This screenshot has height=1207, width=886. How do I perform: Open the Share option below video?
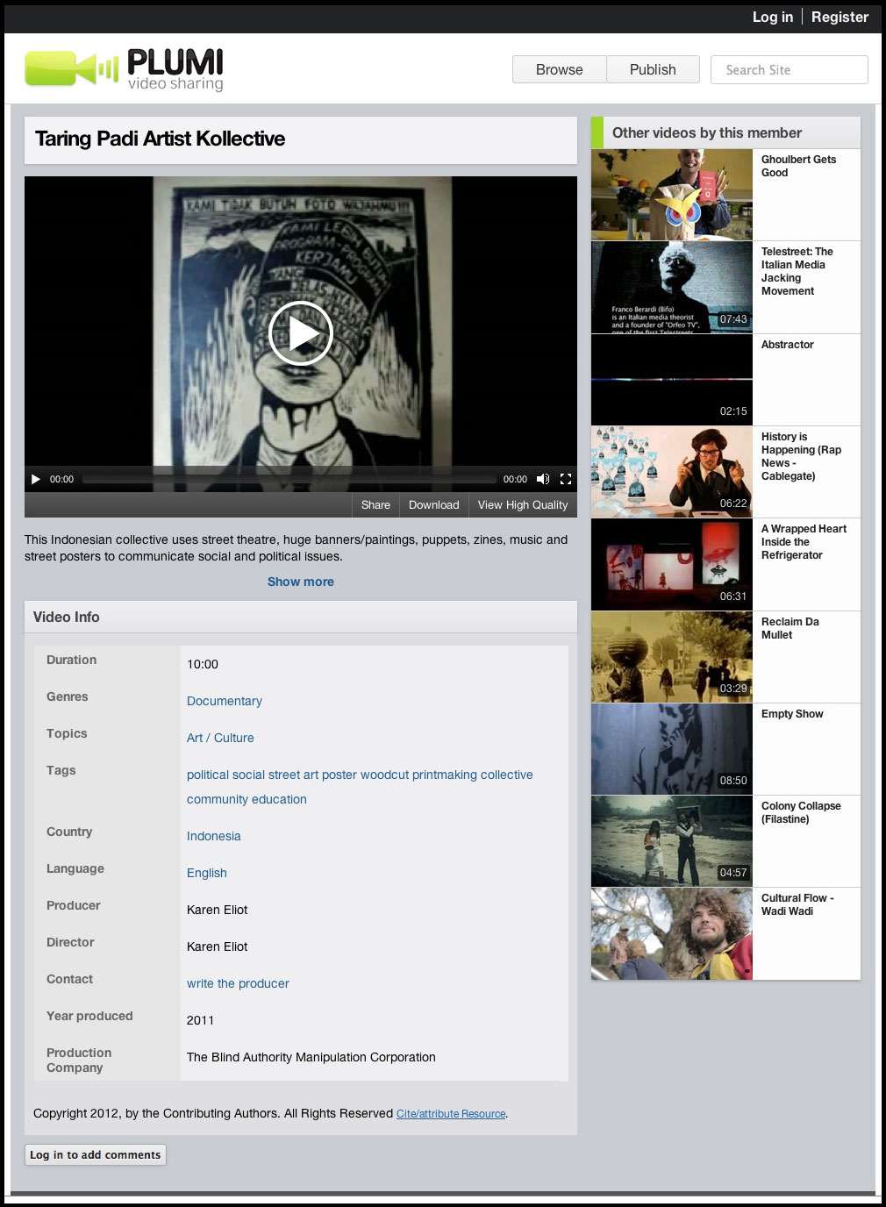375,504
